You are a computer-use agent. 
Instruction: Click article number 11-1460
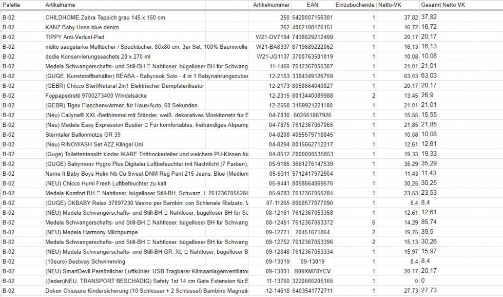279,66
